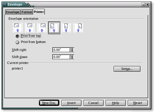Reset the envelope printer settings
Image resolution: width=154 pixels, height=112 pixels.
(x=138, y=103)
